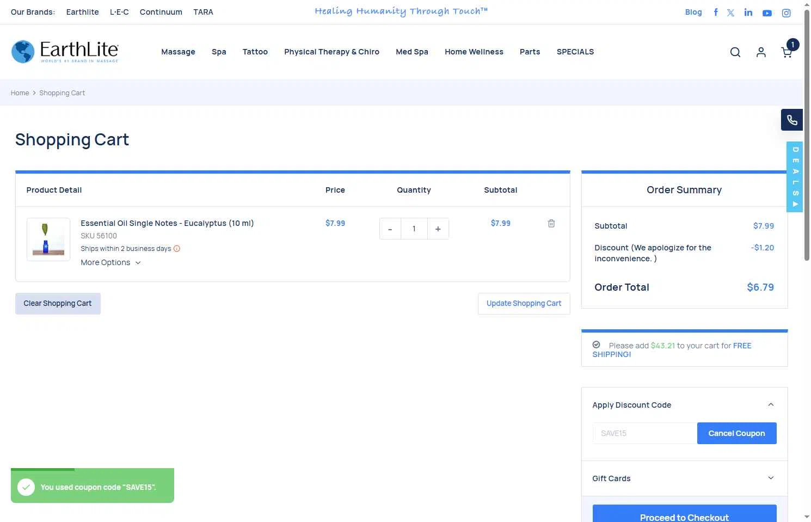The height and width of the screenshot is (522, 811).
Task: Click the free shipping checkmark icon
Action: click(x=597, y=345)
